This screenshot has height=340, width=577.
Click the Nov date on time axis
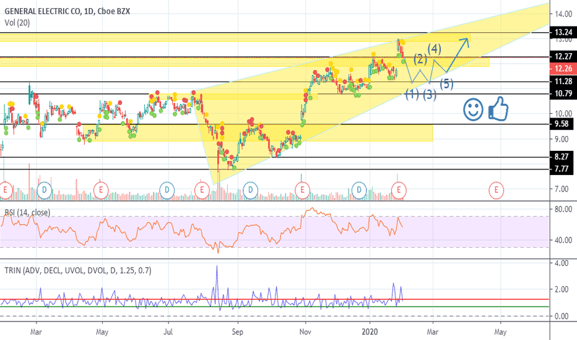305,332
